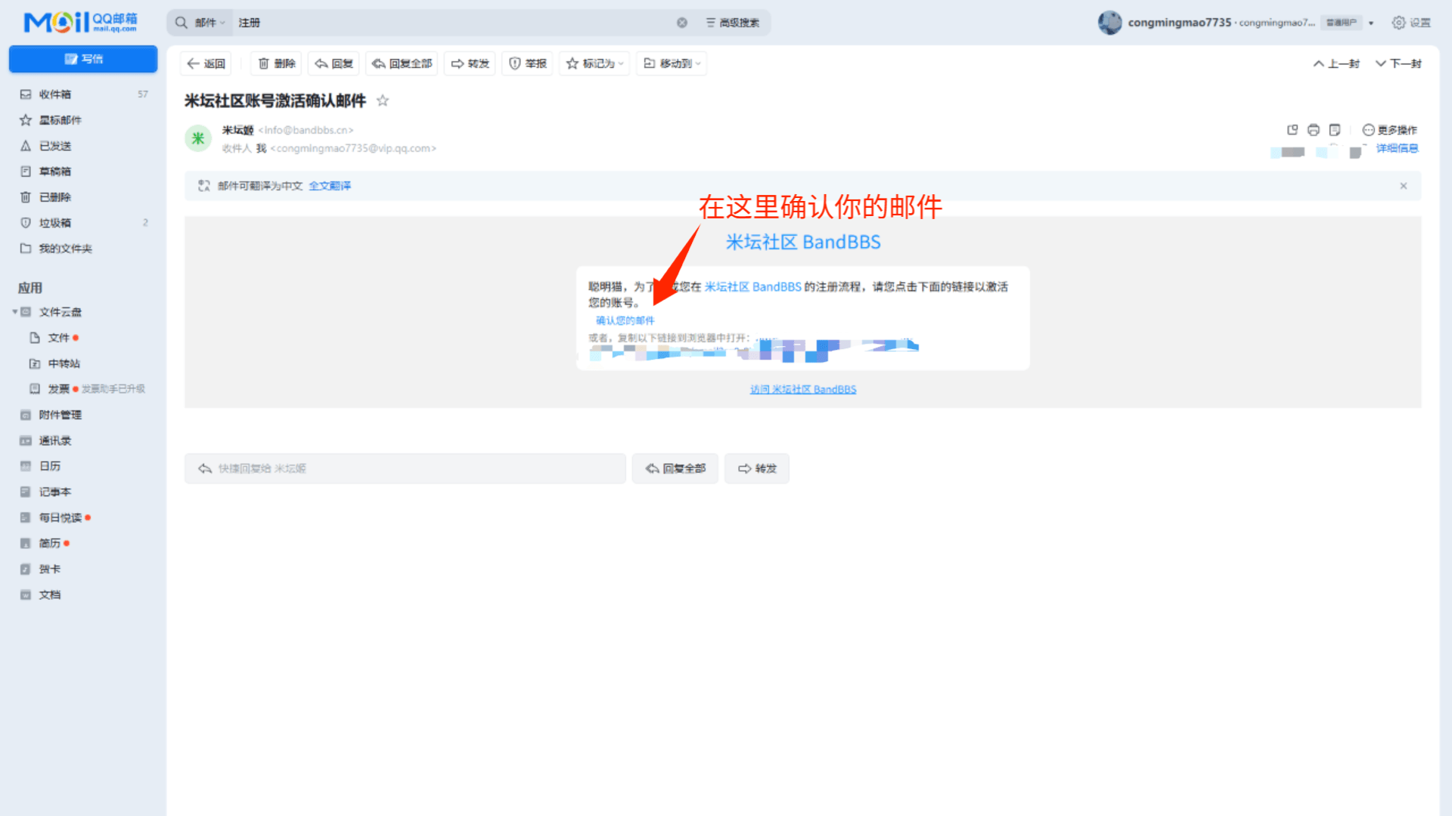Click the print icon in the email header
The height and width of the screenshot is (816, 1452).
pyautogui.click(x=1313, y=130)
